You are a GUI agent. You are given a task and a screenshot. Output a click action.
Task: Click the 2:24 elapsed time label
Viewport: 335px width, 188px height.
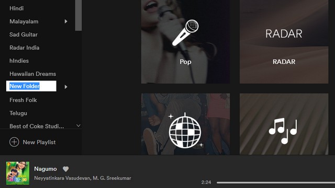(206, 182)
